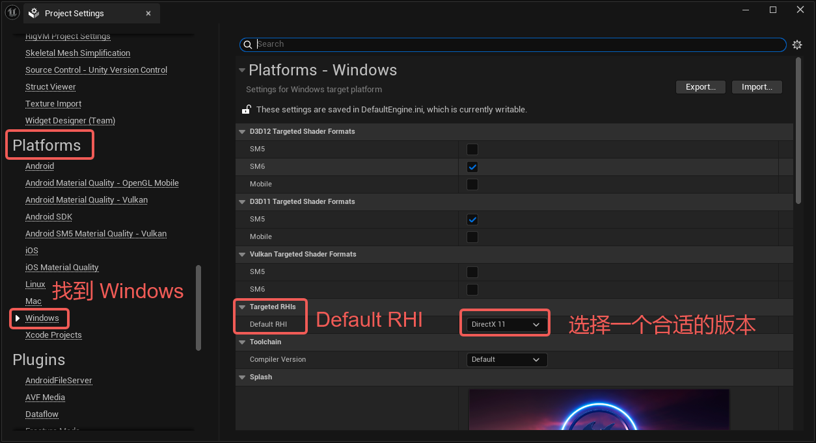Enable the D3D11 Mobile checkbox
The width and height of the screenshot is (816, 443).
472,236
